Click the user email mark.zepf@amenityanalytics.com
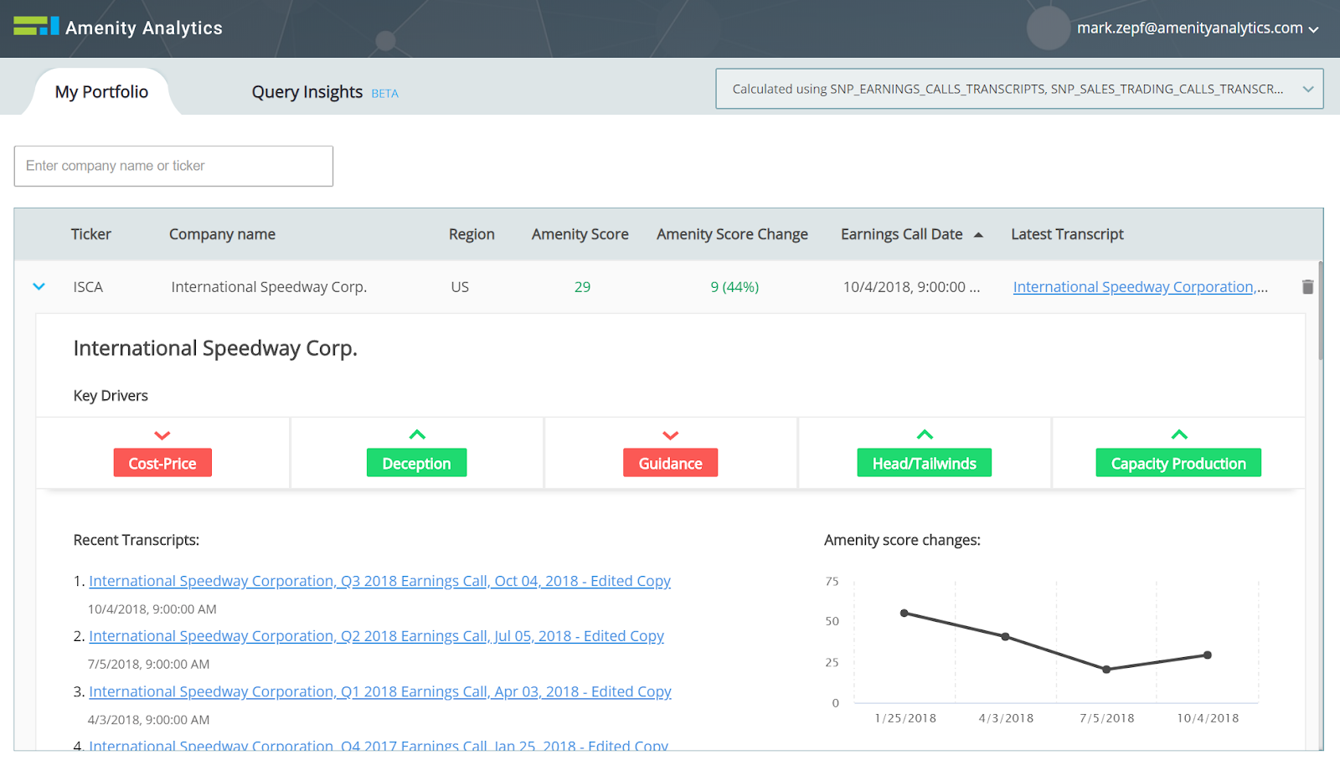Viewport: 1340px width, 760px height. point(1190,28)
